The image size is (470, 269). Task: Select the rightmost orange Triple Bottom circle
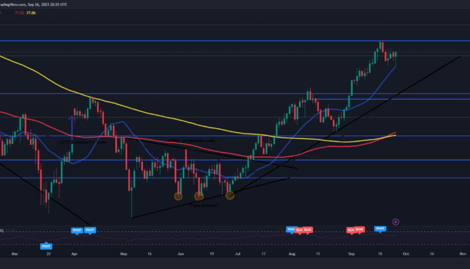tap(229, 196)
